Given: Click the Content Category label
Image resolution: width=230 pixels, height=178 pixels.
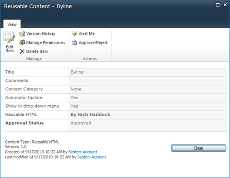Looking at the screenshot, I should (24, 89).
